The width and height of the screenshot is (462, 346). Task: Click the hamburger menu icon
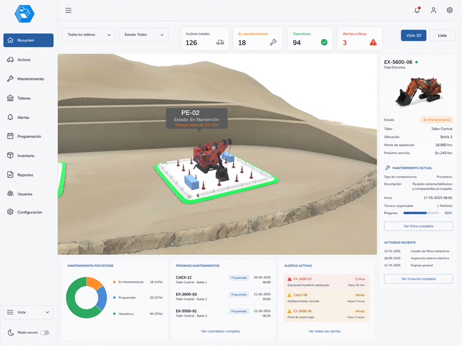coord(68,10)
